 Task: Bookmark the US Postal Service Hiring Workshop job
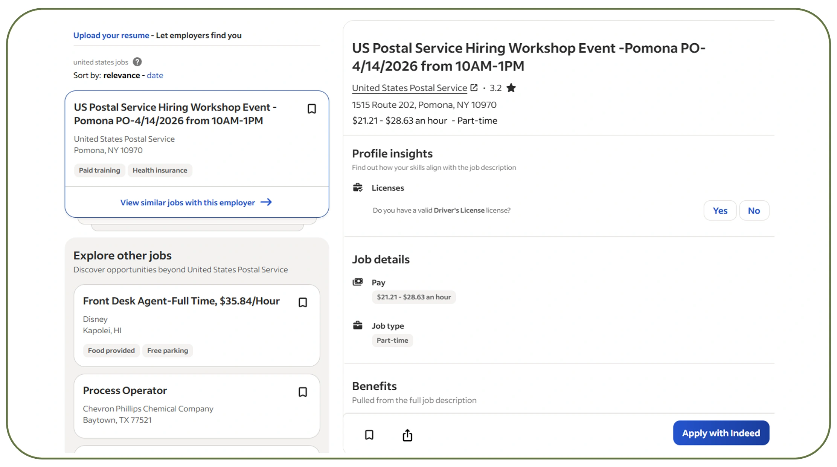click(312, 108)
